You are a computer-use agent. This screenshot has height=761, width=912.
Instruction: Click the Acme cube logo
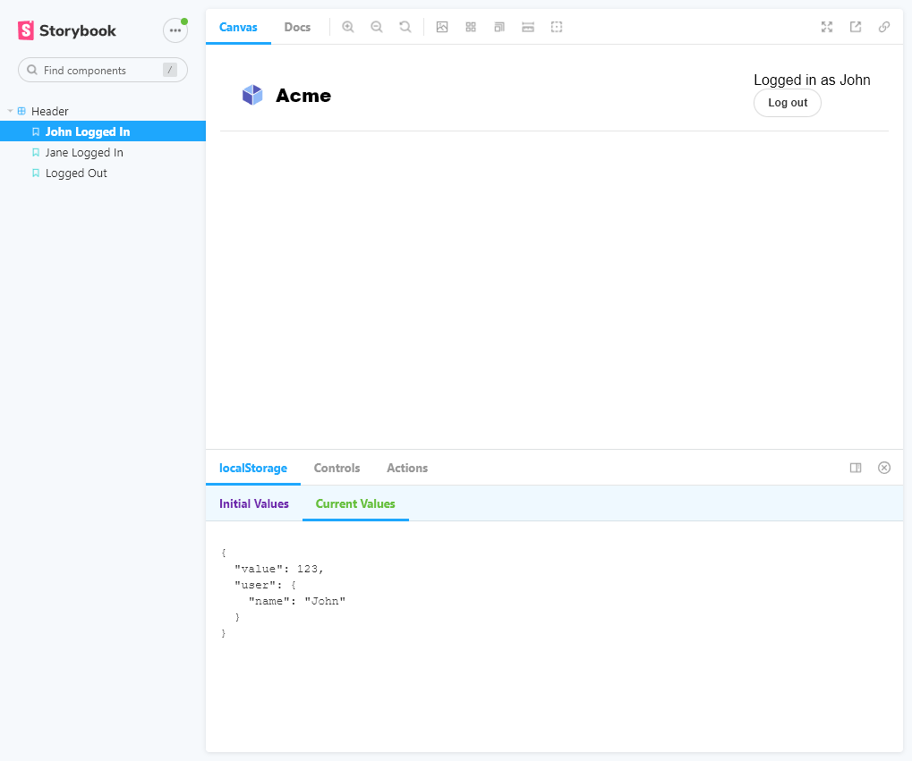pyautogui.click(x=252, y=95)
